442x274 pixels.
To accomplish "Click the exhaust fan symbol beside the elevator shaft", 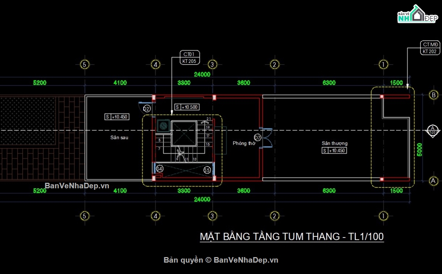I will tap(162, 126).
